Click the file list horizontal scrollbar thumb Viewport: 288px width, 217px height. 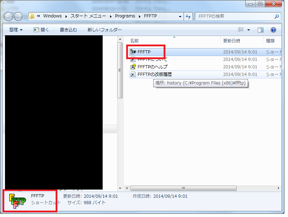click(184, 188)
